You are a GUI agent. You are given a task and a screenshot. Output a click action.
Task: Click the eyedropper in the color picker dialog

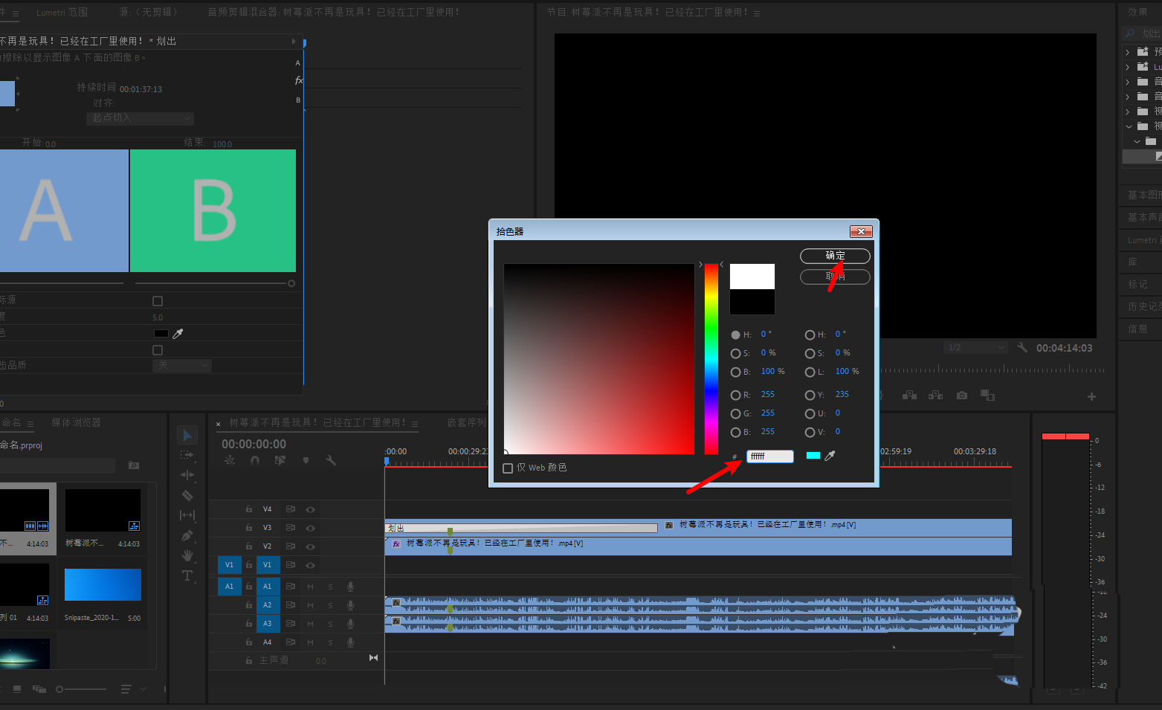(x=830, y=456)
